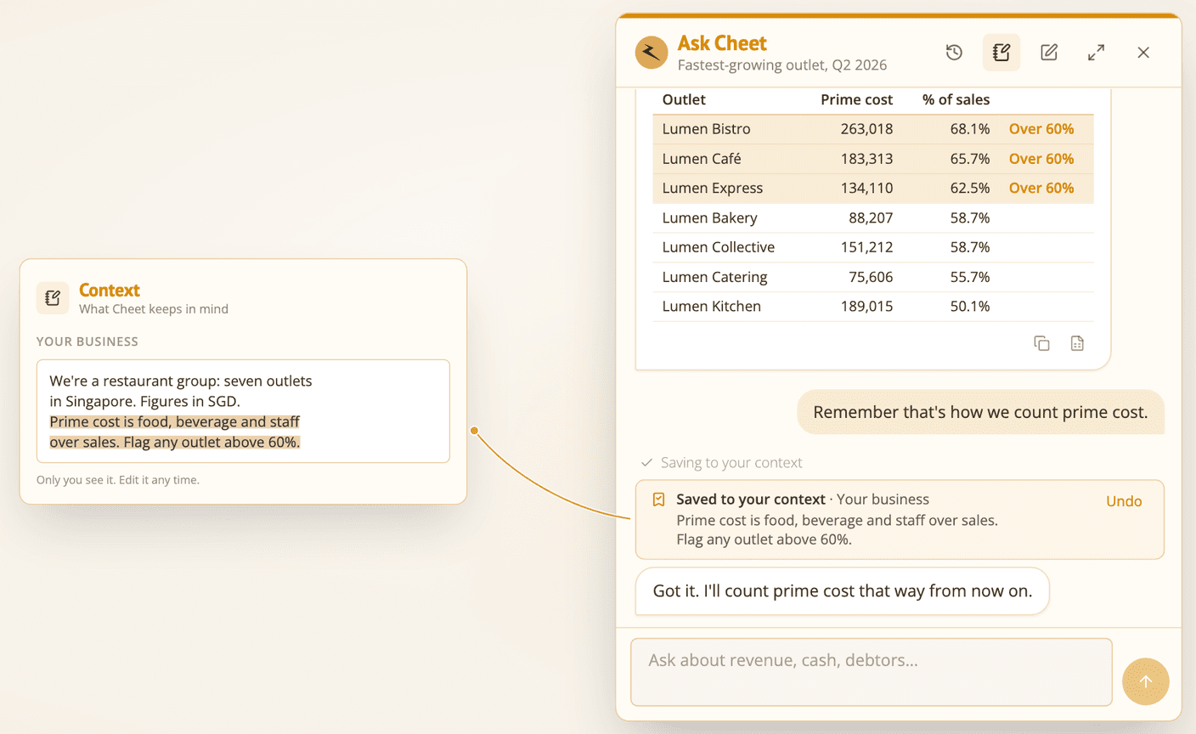Click Over 60% flag for Lumen Bistro

pos(1041,129)
